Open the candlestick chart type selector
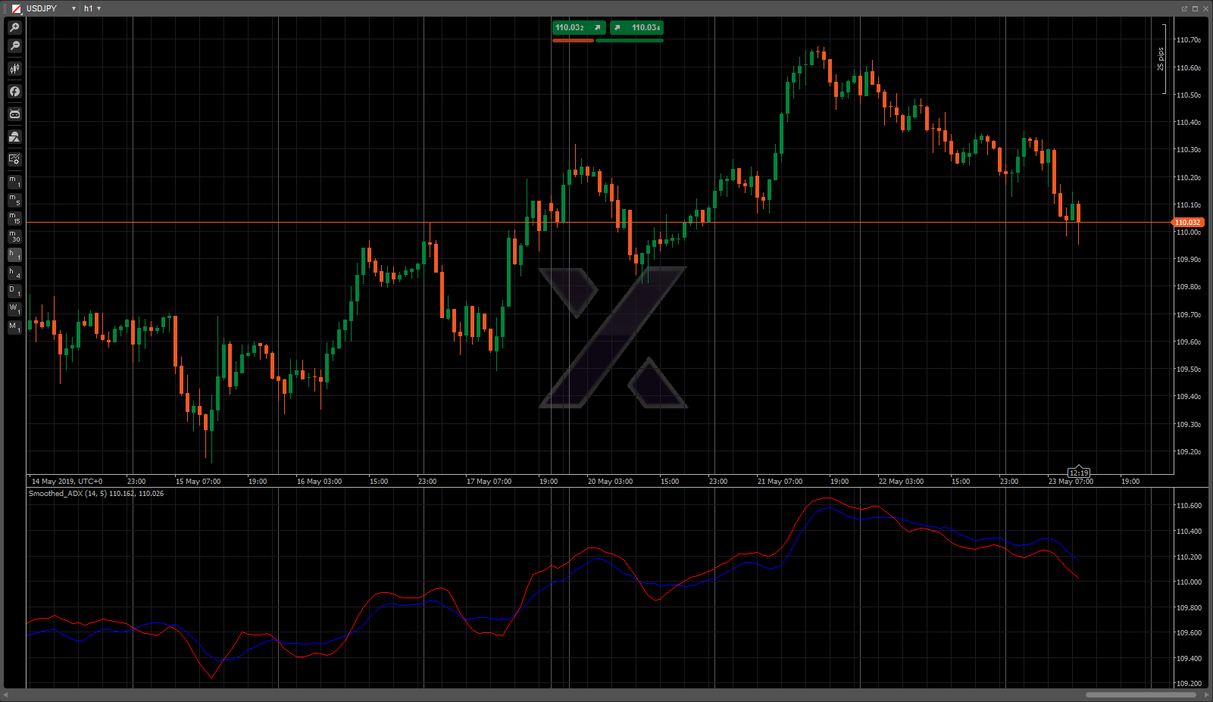 [x=14, y=69]
